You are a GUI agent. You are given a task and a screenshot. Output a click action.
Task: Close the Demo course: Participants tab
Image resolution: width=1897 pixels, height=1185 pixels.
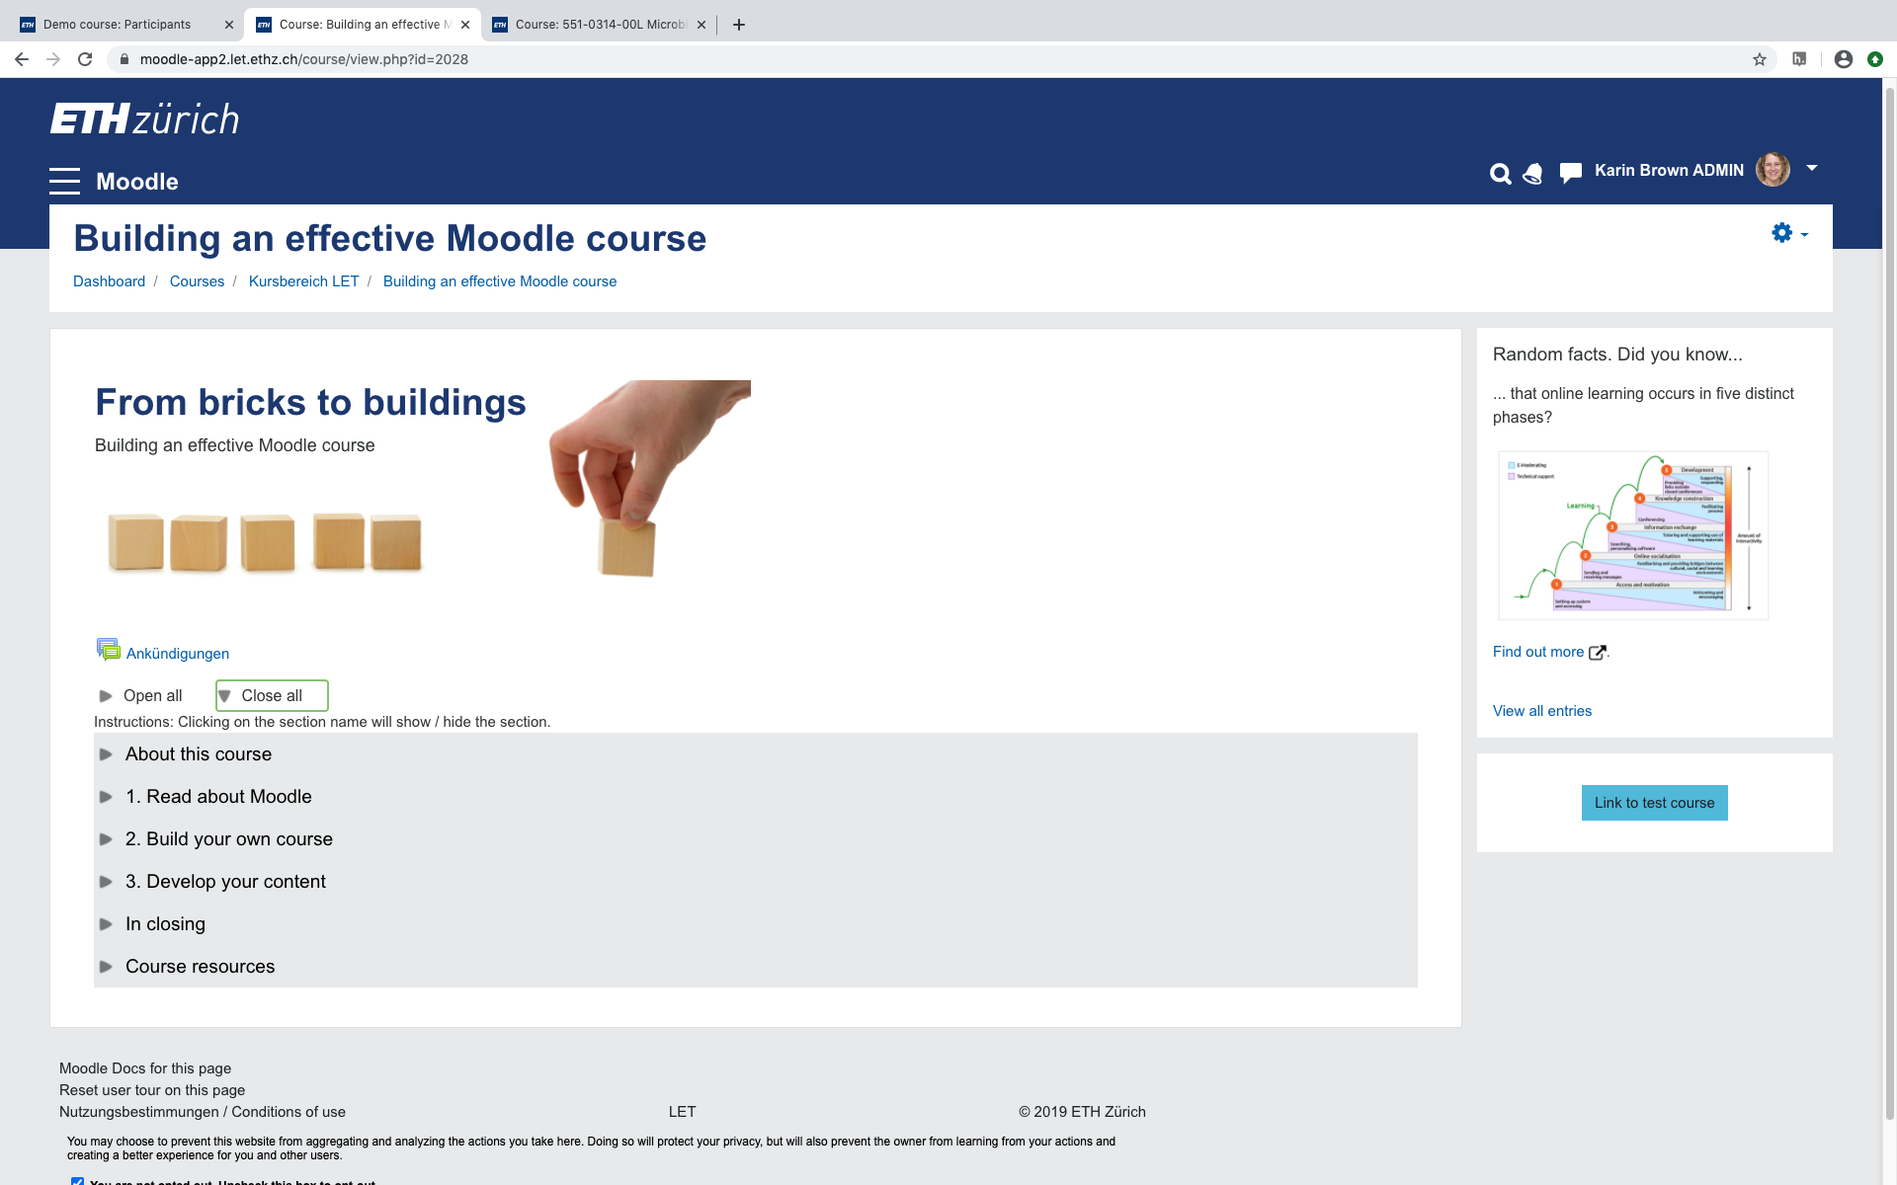pyautogui.click(x=229, y=25)
